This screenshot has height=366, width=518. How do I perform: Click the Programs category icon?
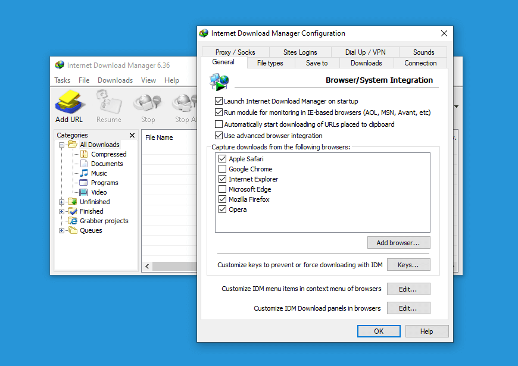[x=84, y=182]
